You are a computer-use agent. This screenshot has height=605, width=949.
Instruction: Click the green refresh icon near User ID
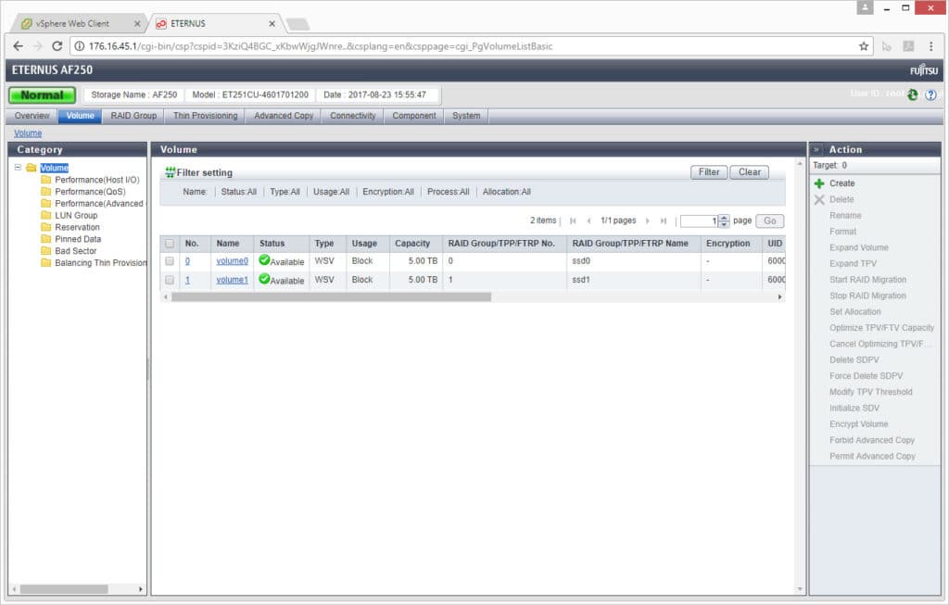(913, 95)
